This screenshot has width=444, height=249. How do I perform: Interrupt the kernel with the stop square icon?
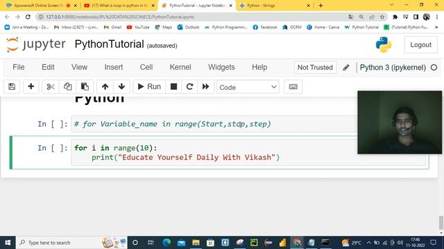click(173, 86)
